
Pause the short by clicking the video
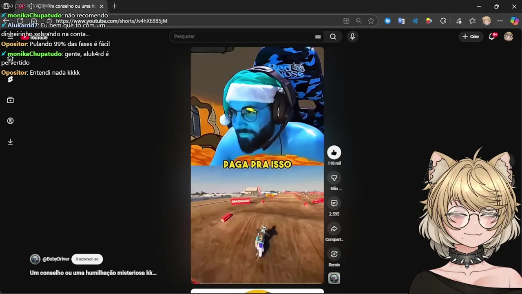[x=257, y=165]
